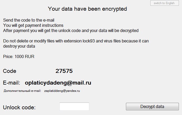
Task: Click the 'Price:' label text
Action: tap(8, 56)
